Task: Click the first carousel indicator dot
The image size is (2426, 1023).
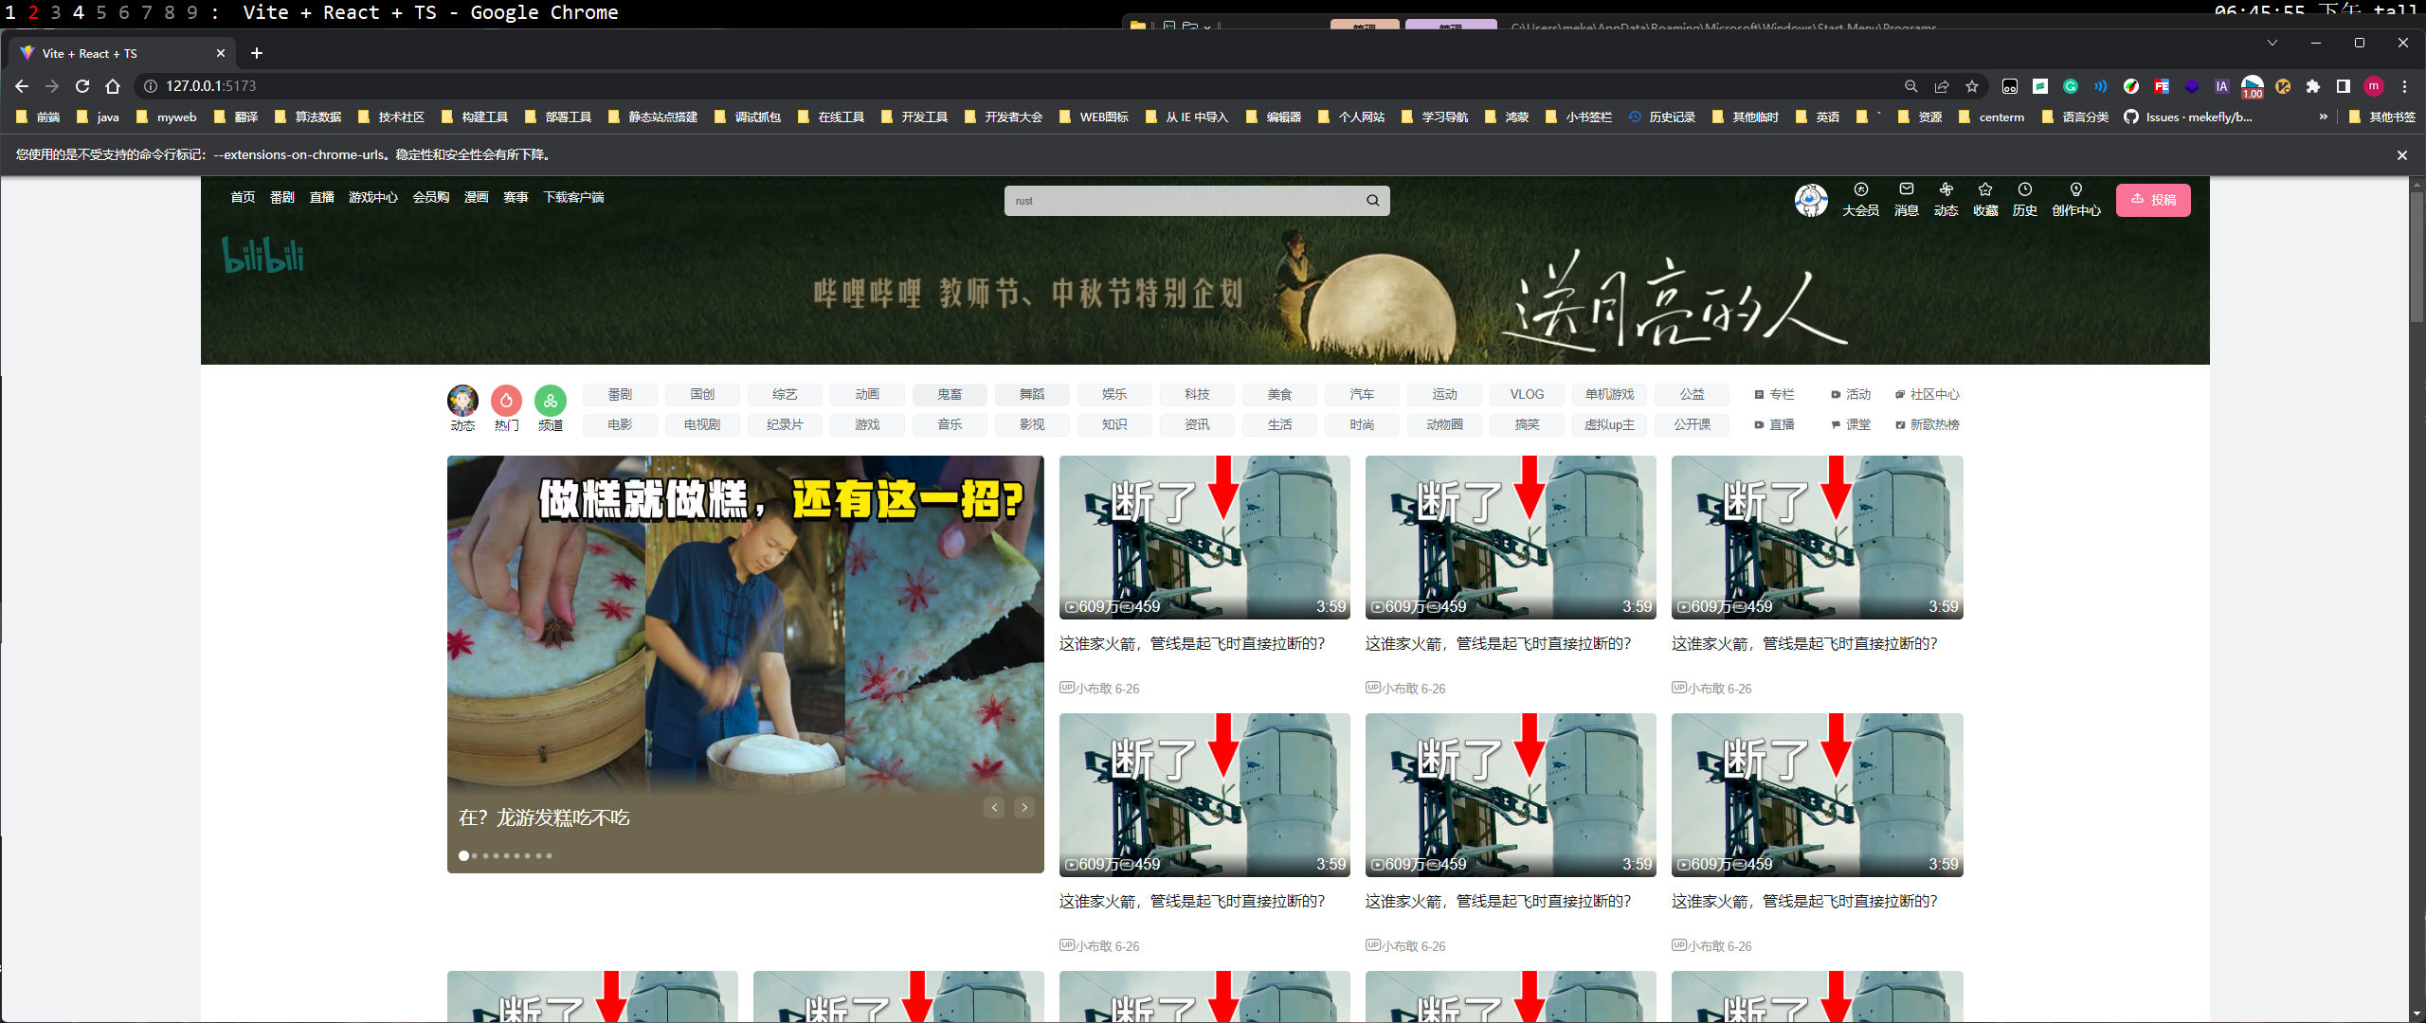Action: pos(463,855)
